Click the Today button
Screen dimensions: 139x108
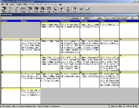(x=99, y=18)
